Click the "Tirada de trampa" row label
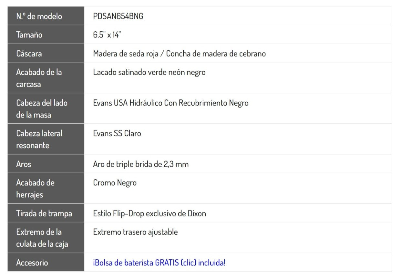 (44, 213)
